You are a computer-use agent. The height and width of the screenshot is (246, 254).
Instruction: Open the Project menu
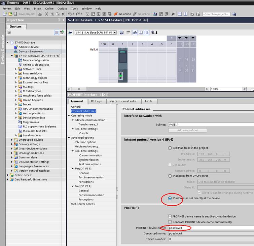tap(7, 9)
